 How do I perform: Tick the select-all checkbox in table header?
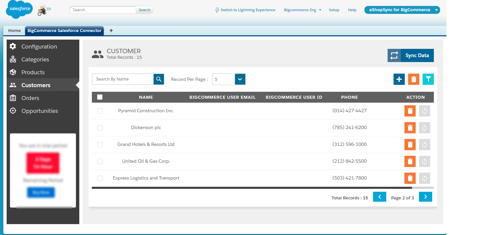tap(100, 97)
